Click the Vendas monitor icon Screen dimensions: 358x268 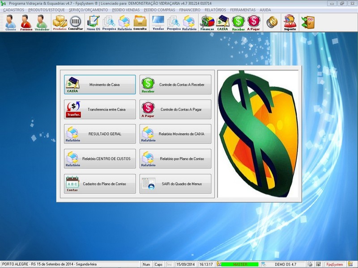point(158,22)
